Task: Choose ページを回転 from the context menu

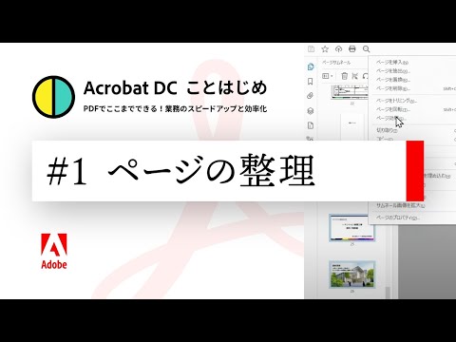Action: click(392, 109)
